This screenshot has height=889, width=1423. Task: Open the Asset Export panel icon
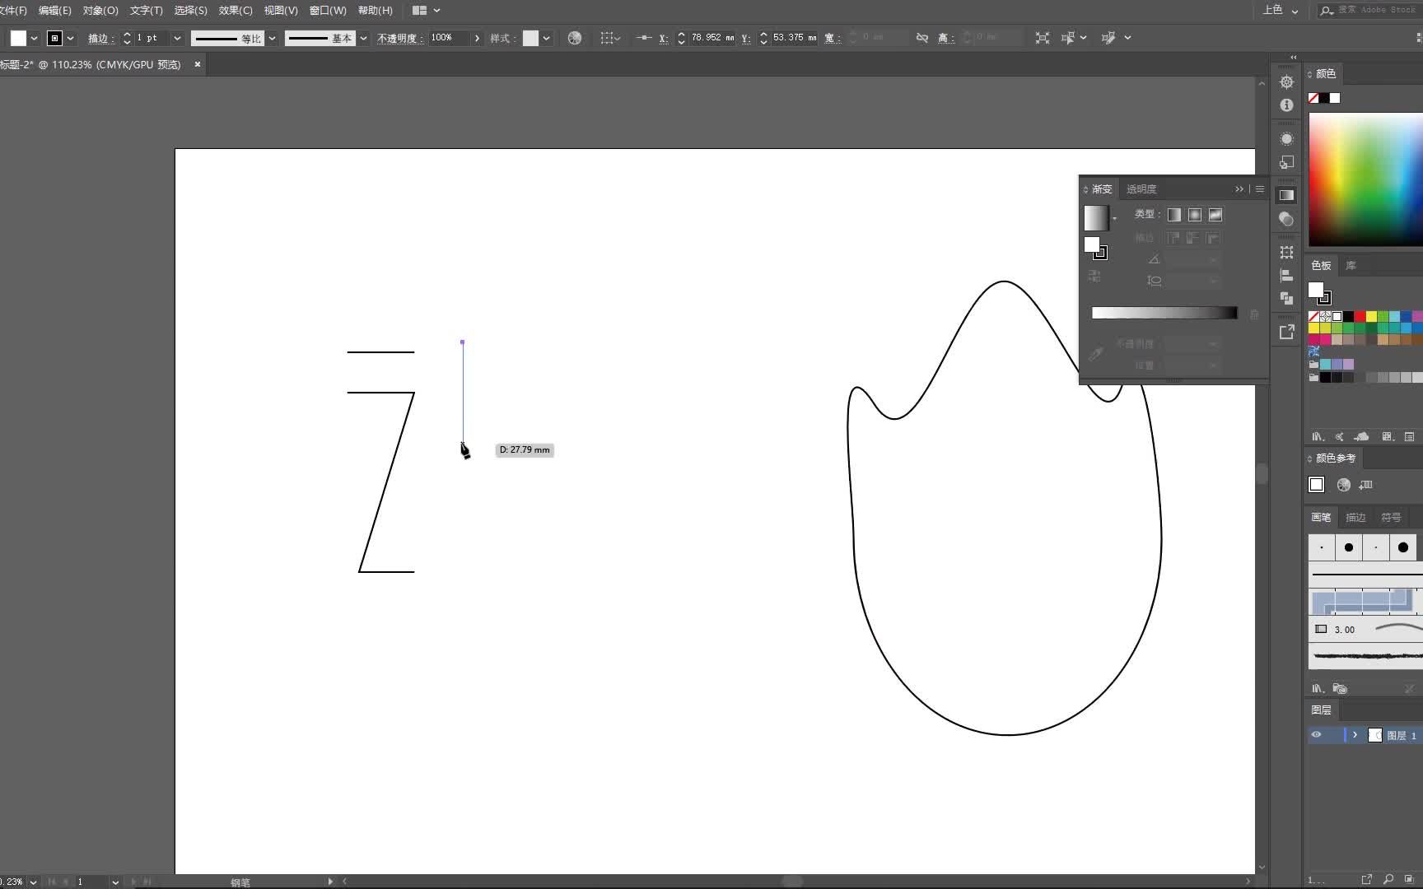(1286, 332)
